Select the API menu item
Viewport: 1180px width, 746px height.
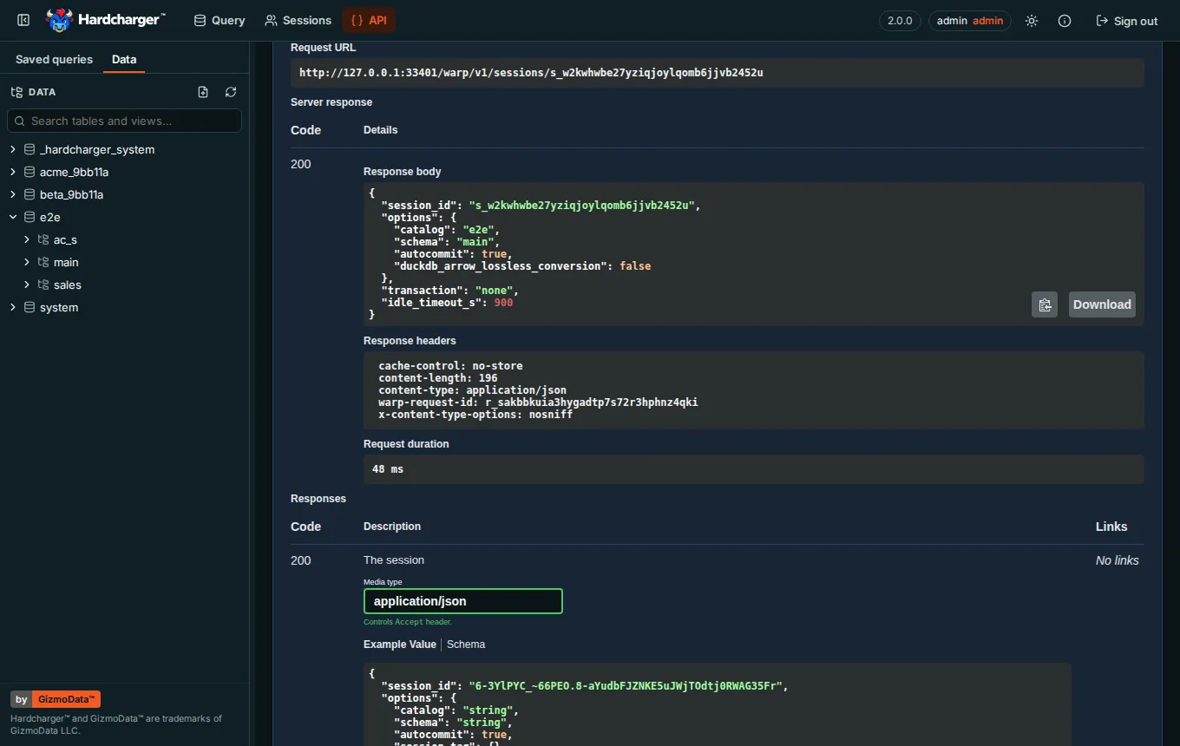click(x=369, y=20)
